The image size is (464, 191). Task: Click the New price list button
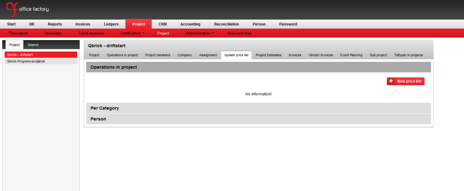pos(405,81)
